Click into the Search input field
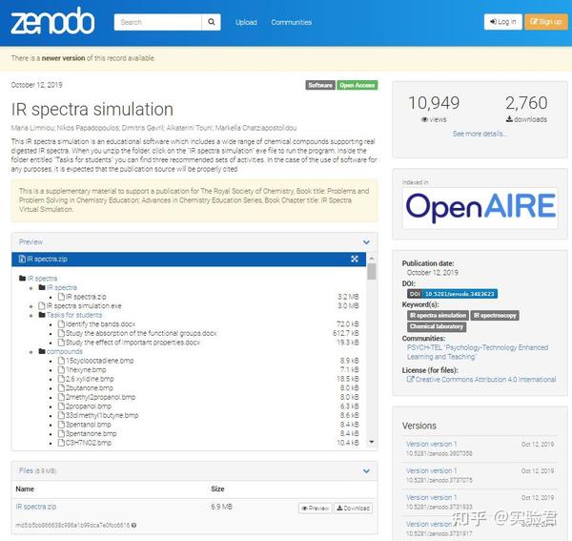Viewport: 572px width, 541px height. [157, 22]
